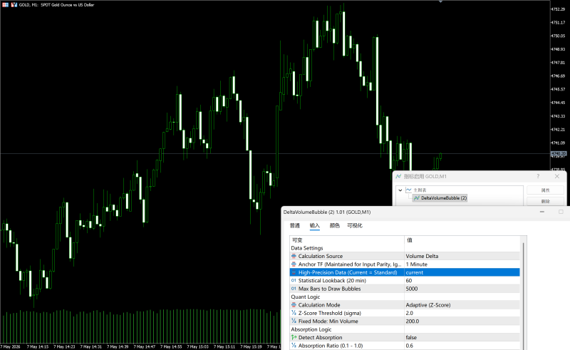Click the Detect Absorption boolean icon
The image size is (570, 350).
[294, 338]
